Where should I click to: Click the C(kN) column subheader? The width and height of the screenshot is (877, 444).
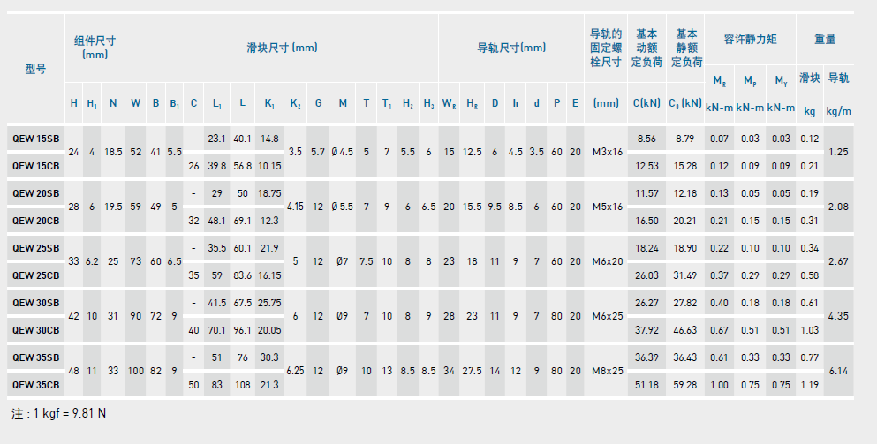pos(646,102)
